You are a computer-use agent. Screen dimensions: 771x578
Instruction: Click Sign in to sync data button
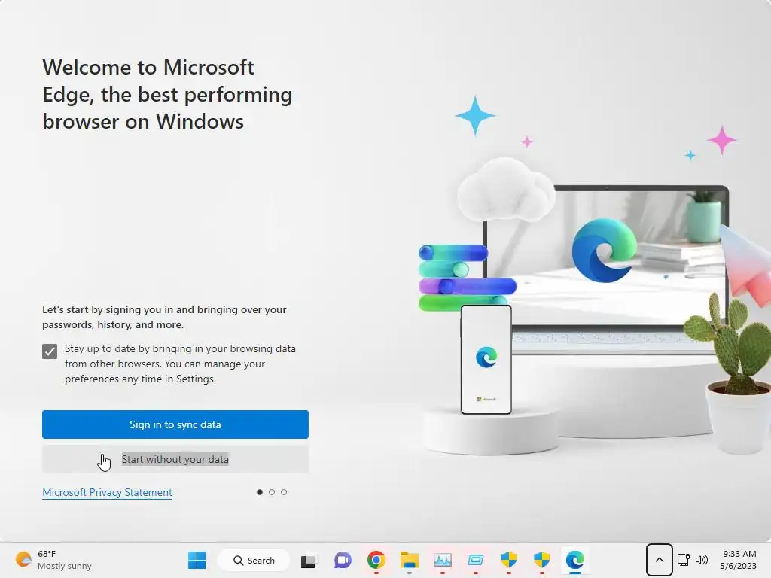coord(175,424)
